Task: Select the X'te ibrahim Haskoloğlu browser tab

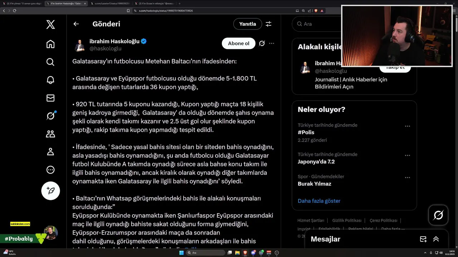Action: (67, 4)
